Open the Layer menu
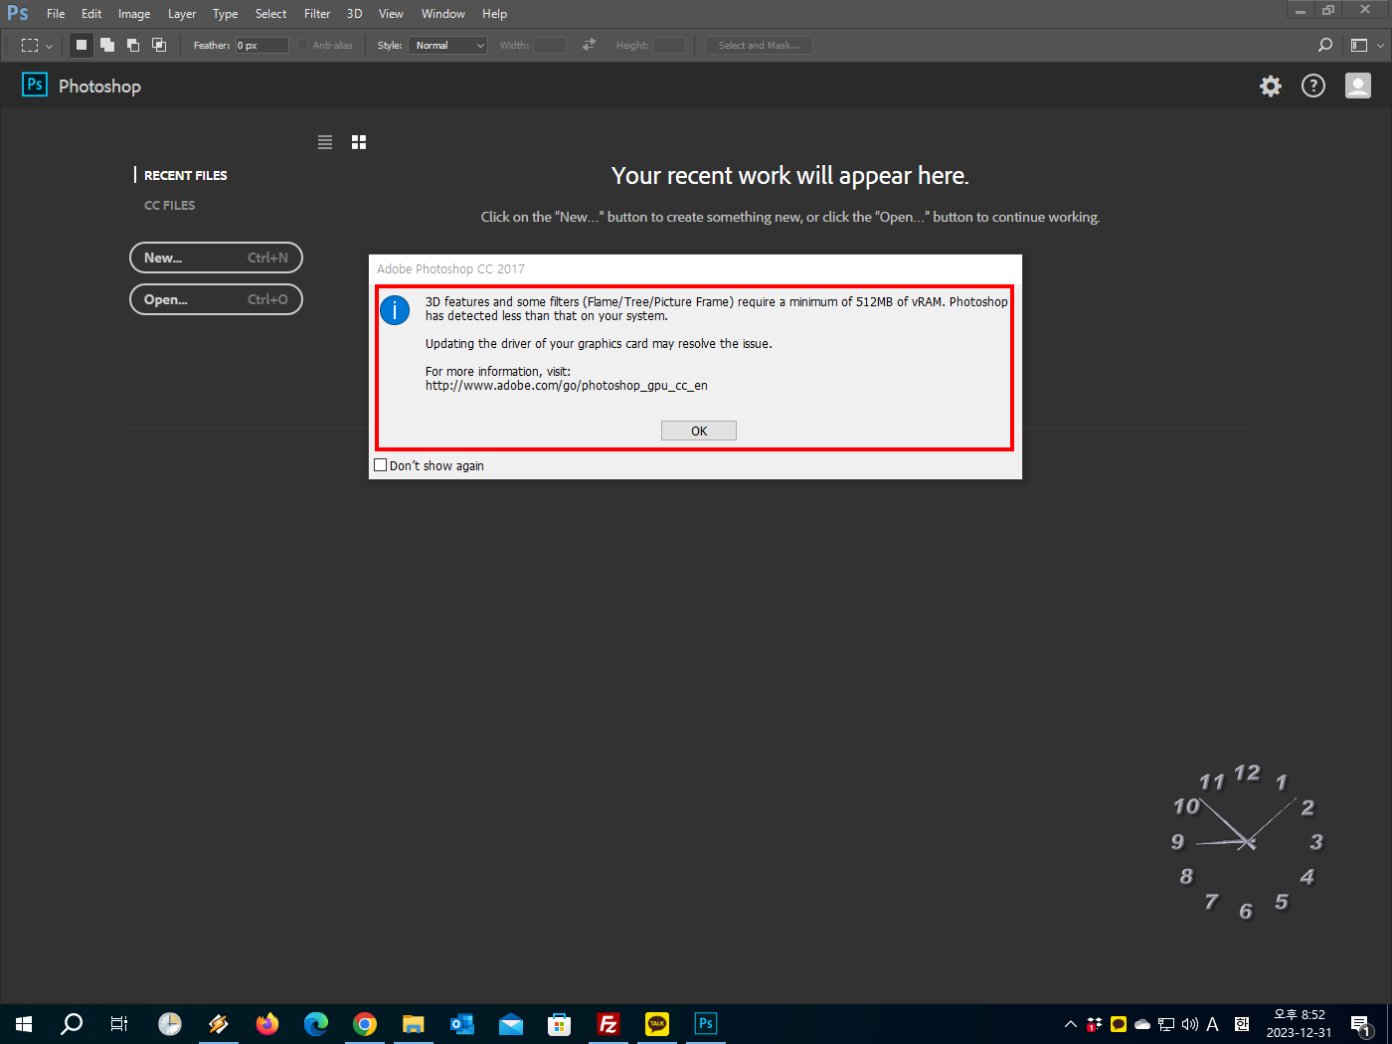 (182, 14)
